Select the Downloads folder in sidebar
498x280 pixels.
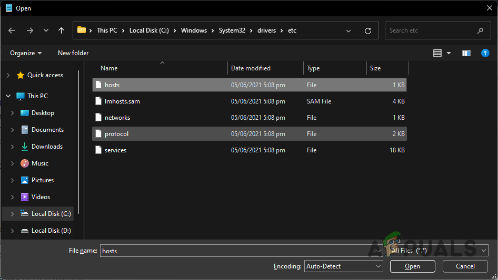pos(46,147)
